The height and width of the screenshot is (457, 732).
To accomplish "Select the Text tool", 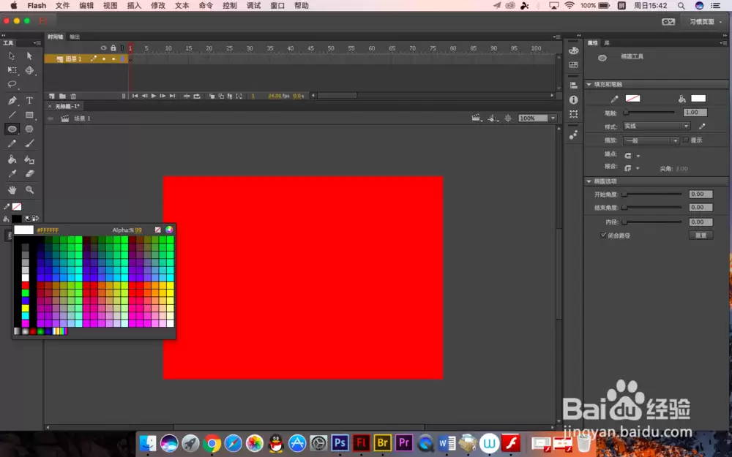I will 29,100.
